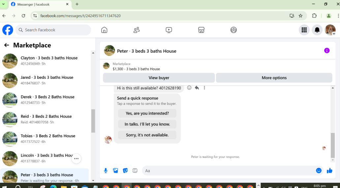
Task: Select Peter's 3 beds 3 baths House chat
Action: 45,176
